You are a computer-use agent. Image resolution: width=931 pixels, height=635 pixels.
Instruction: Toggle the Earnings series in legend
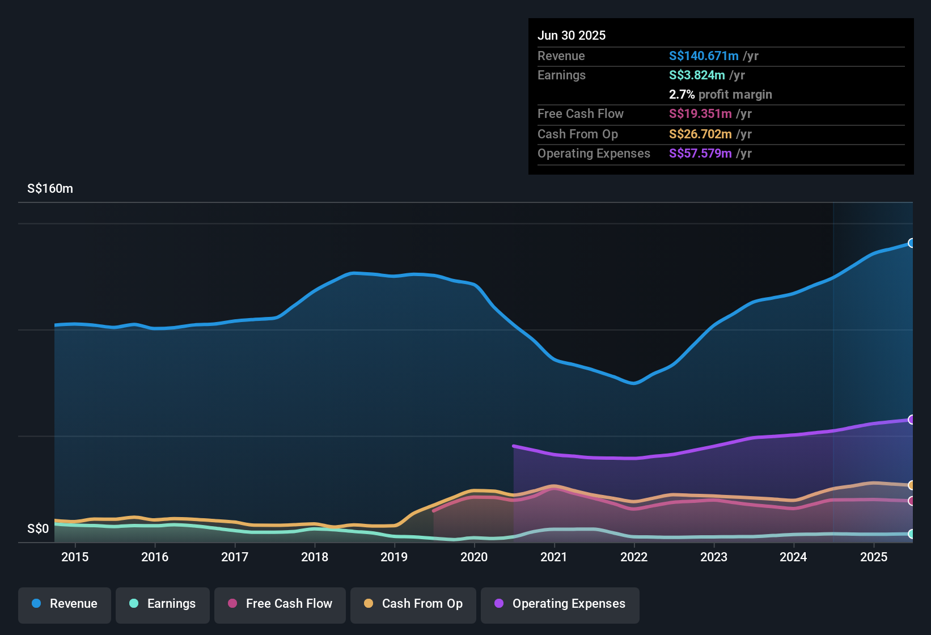(163, 604)
